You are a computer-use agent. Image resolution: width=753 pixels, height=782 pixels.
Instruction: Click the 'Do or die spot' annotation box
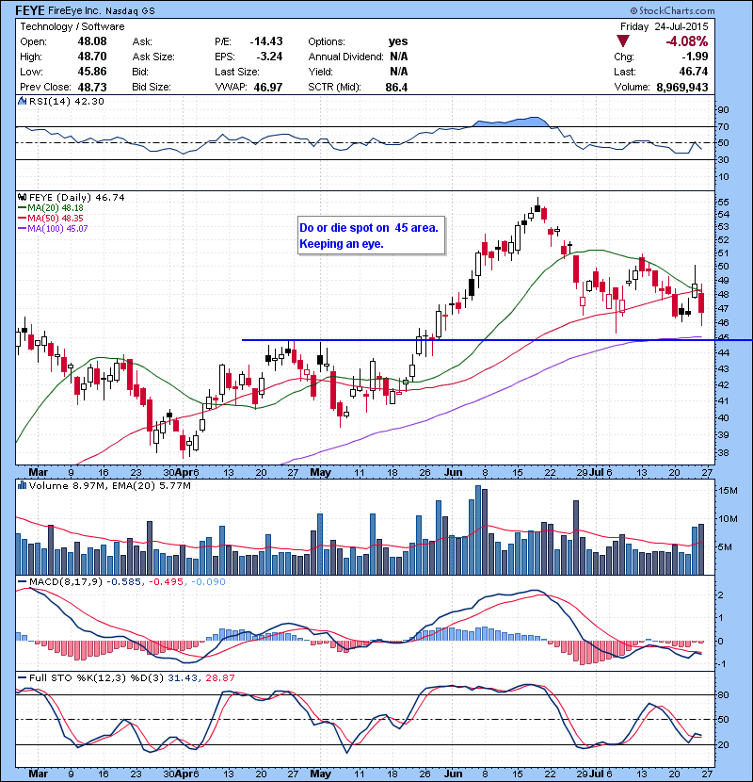[x=371, y=236]
